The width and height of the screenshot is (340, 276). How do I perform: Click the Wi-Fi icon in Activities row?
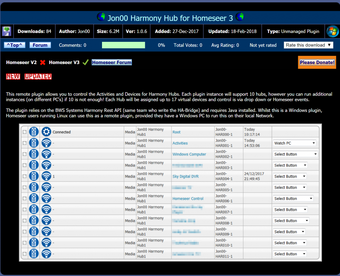point(46,143)
